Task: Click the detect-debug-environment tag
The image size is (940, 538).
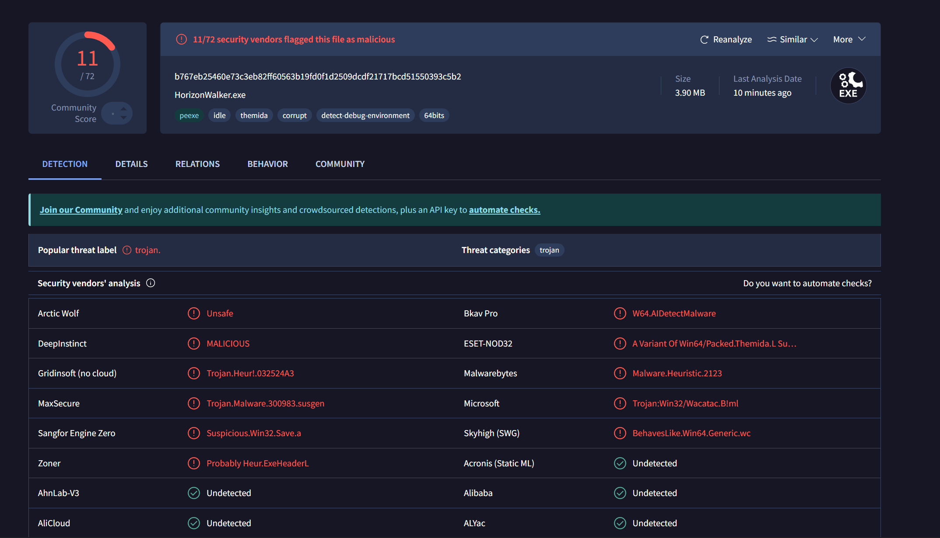Action: (x=365, y=115)
